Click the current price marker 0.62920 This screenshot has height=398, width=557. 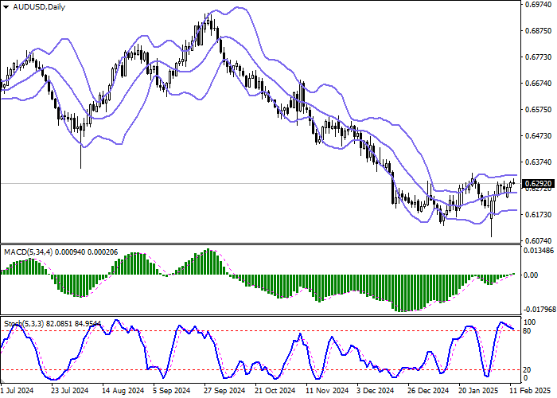(536, 183)
